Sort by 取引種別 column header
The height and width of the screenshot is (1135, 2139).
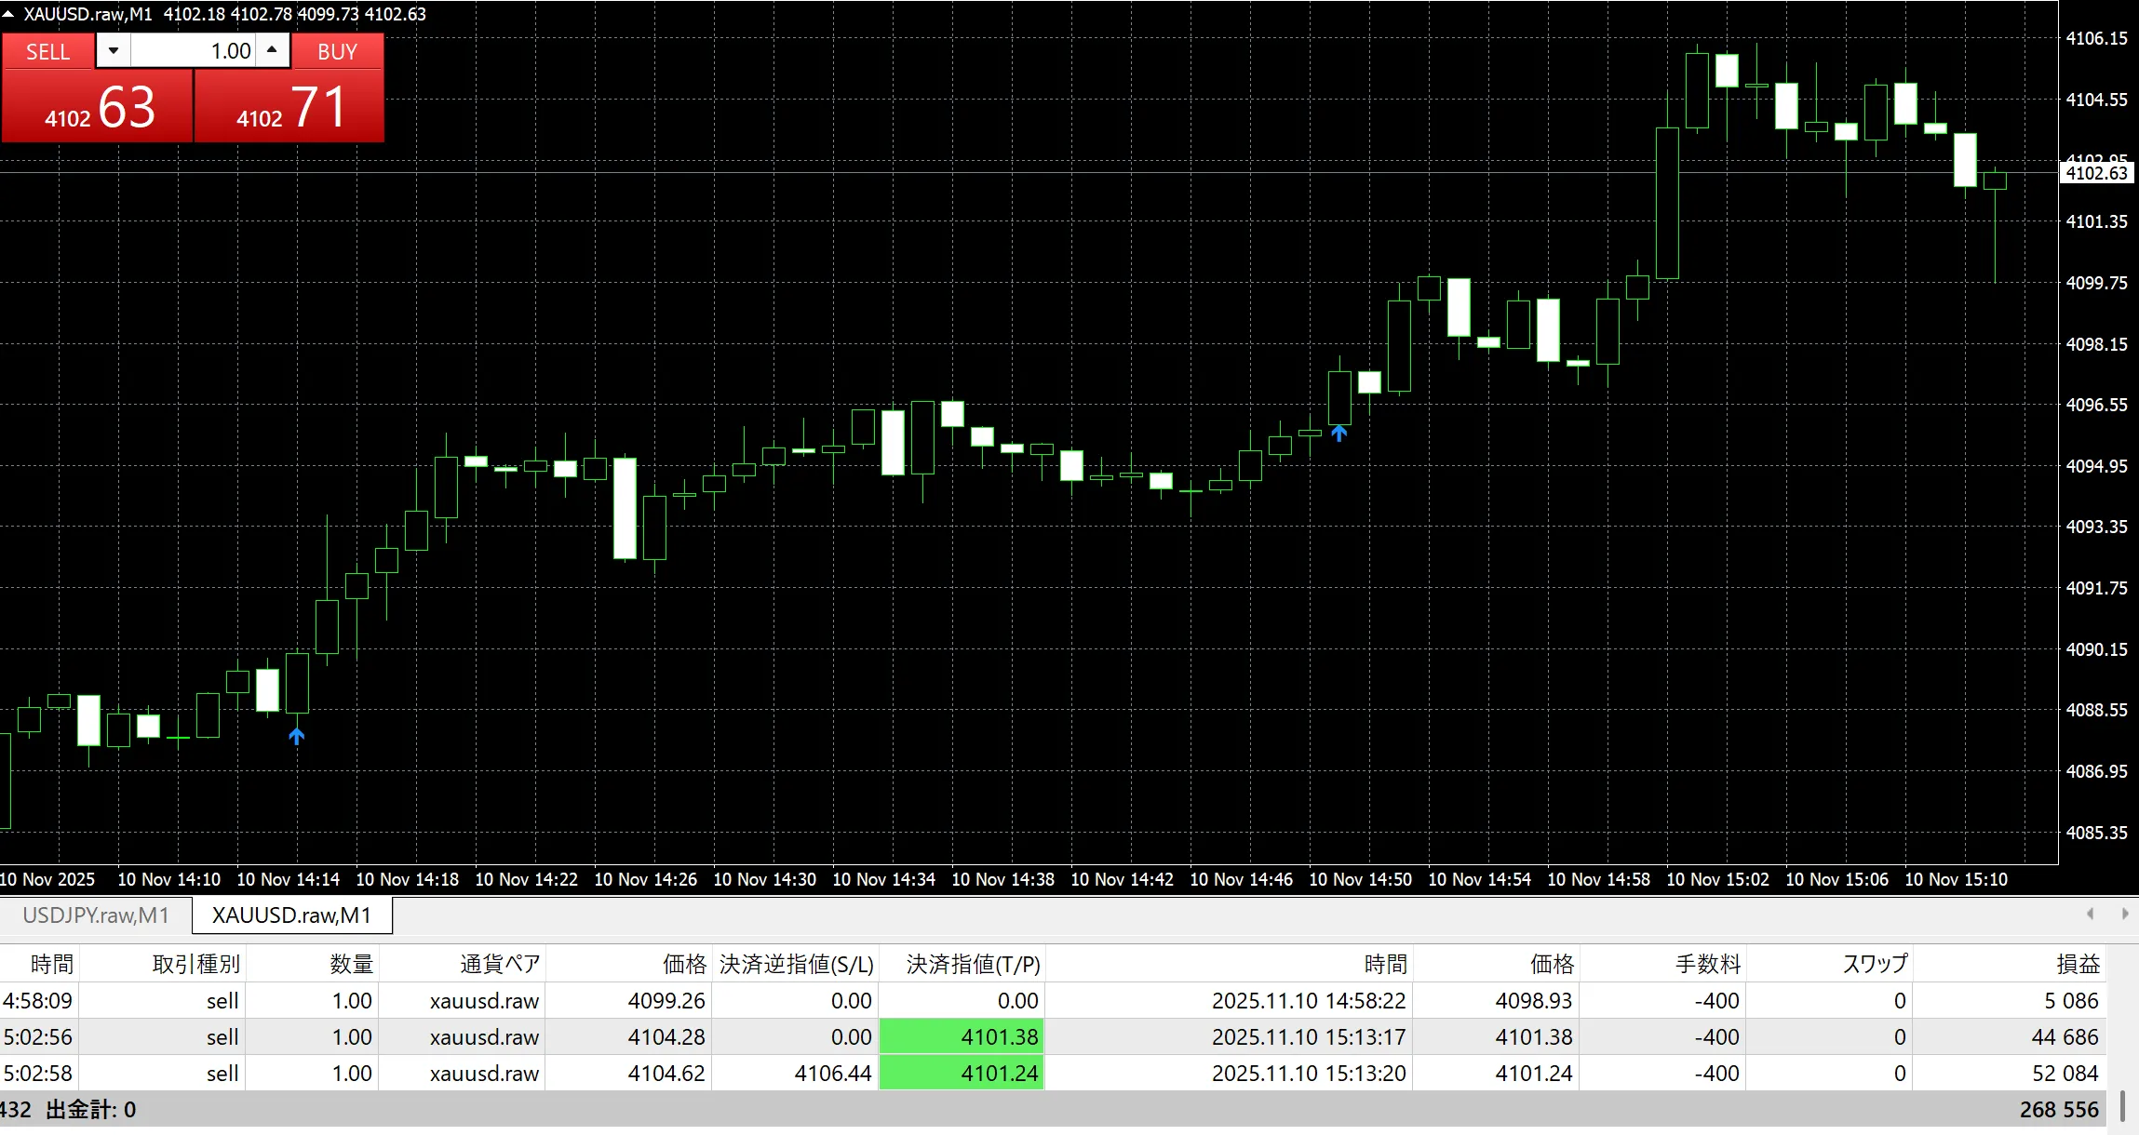point(195,964)
